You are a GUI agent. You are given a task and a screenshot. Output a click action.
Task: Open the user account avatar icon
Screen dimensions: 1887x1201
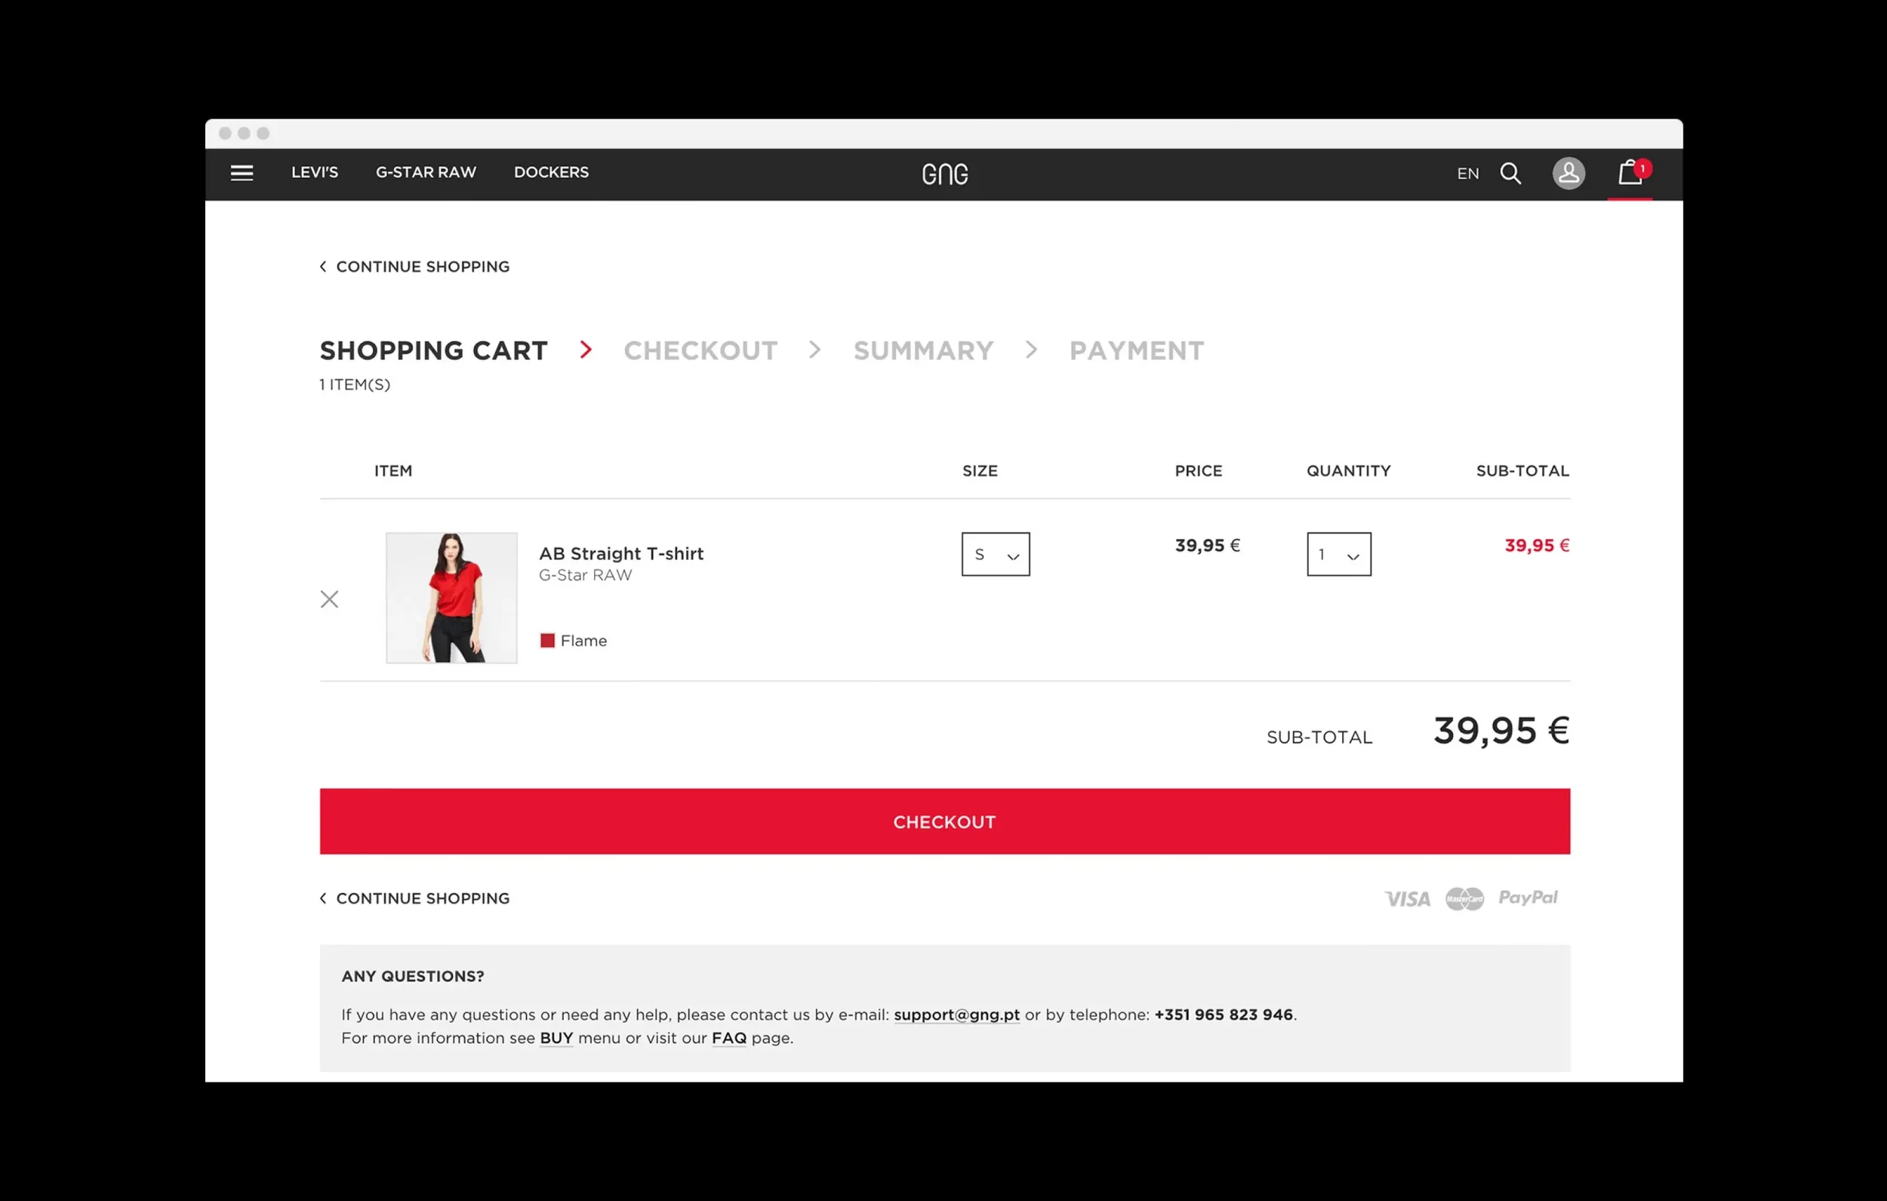pyautogui.click(x=1568, y=174)
